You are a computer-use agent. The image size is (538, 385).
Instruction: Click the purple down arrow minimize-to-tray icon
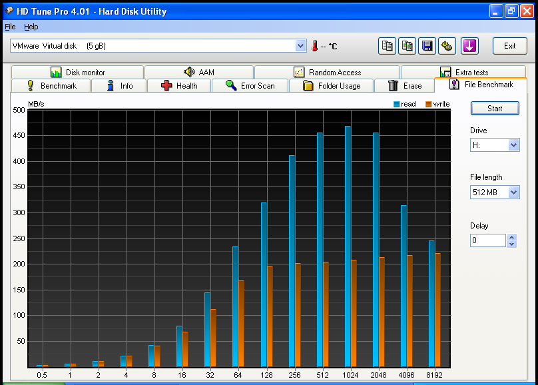(469, 46)
